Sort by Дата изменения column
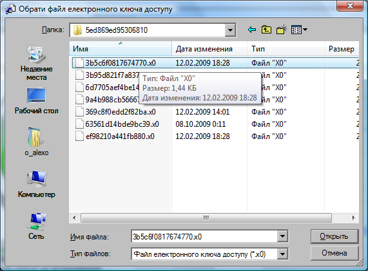 [209, 49]
